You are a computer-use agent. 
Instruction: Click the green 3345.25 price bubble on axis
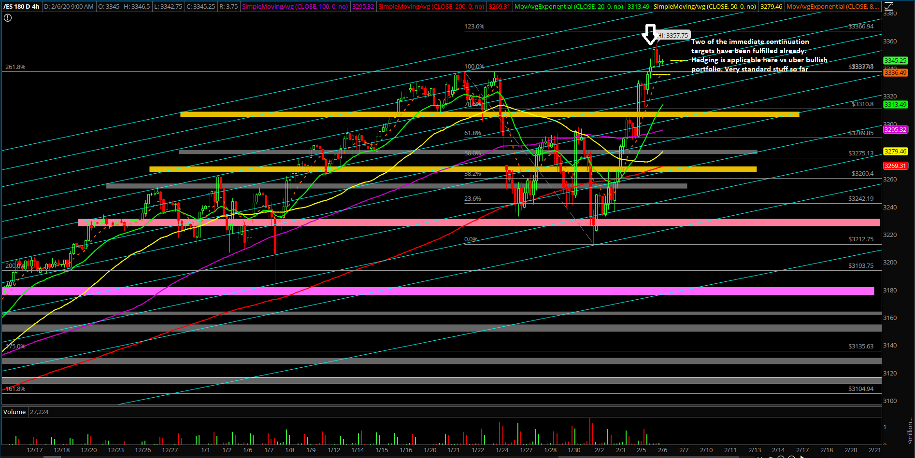pos(895,61)
